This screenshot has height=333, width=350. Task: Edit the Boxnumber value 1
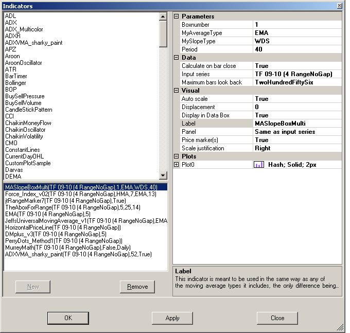tap(297, 25)
